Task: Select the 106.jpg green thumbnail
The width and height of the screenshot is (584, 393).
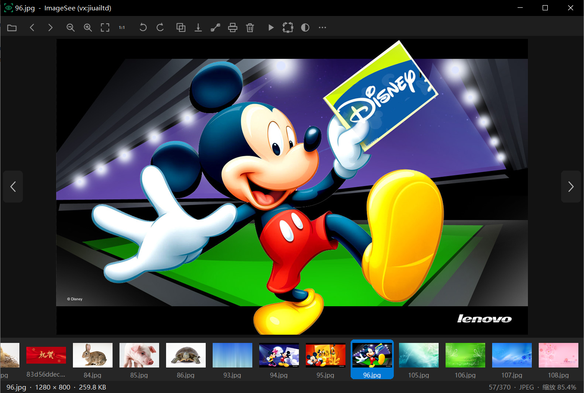Action: point(465,359)
